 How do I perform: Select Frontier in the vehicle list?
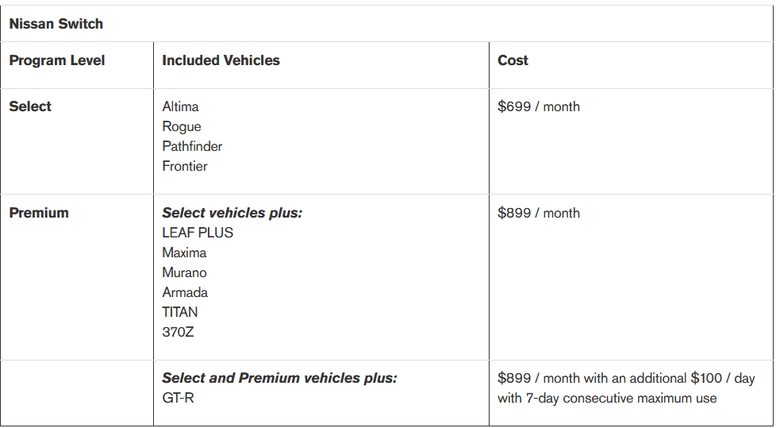click(x=185, y=166)
